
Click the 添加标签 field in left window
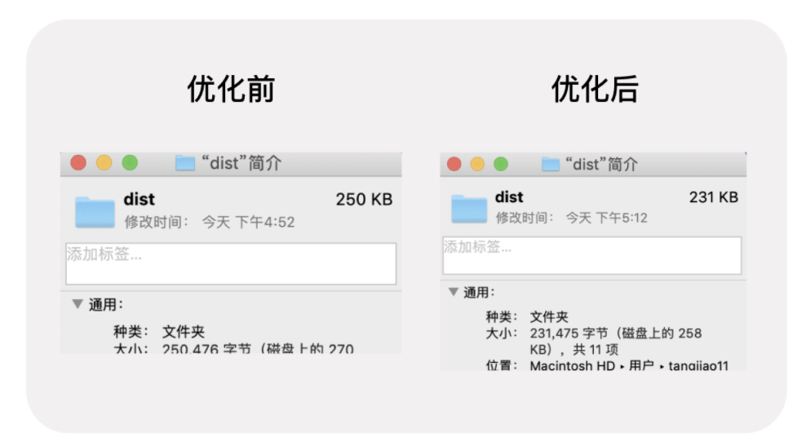(231, 263)
